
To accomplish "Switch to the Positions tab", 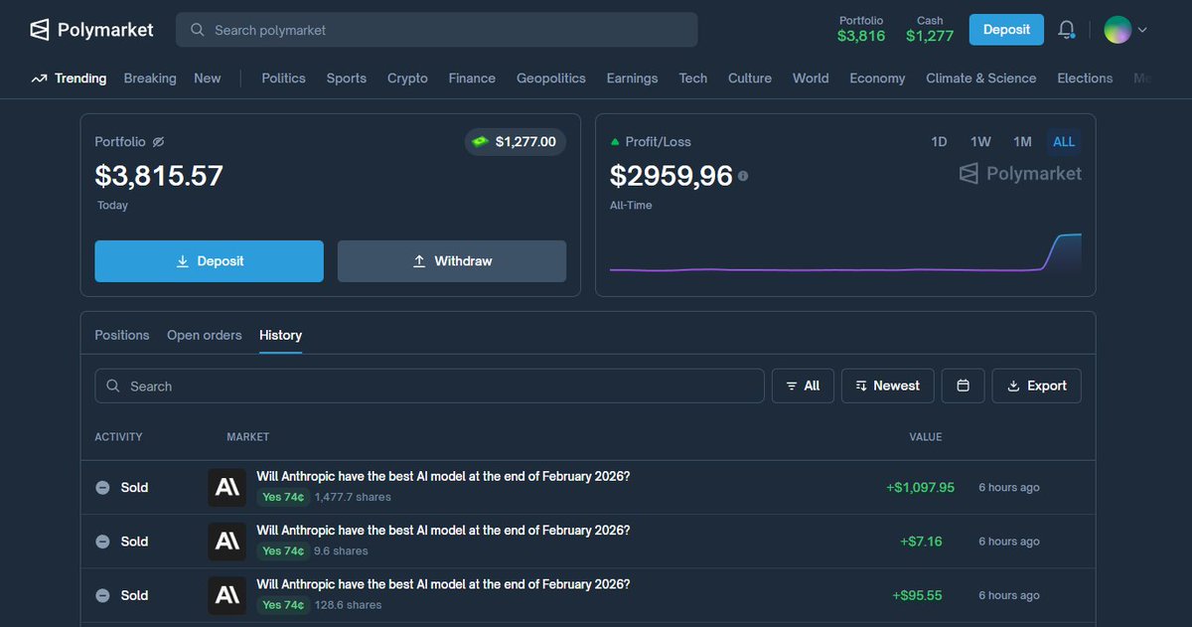I will point(122,335).
